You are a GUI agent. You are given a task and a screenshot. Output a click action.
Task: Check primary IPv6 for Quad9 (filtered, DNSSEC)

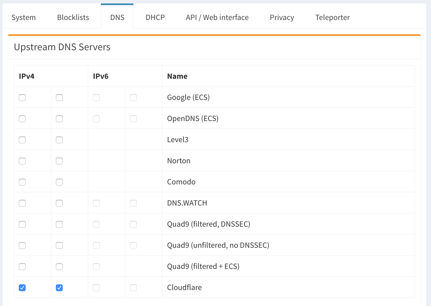click(96, 224)
